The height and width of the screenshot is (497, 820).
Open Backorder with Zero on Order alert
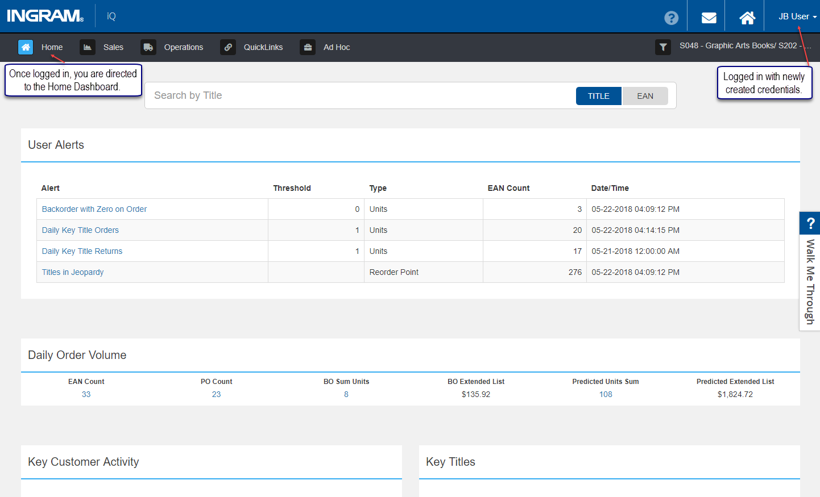94,209
